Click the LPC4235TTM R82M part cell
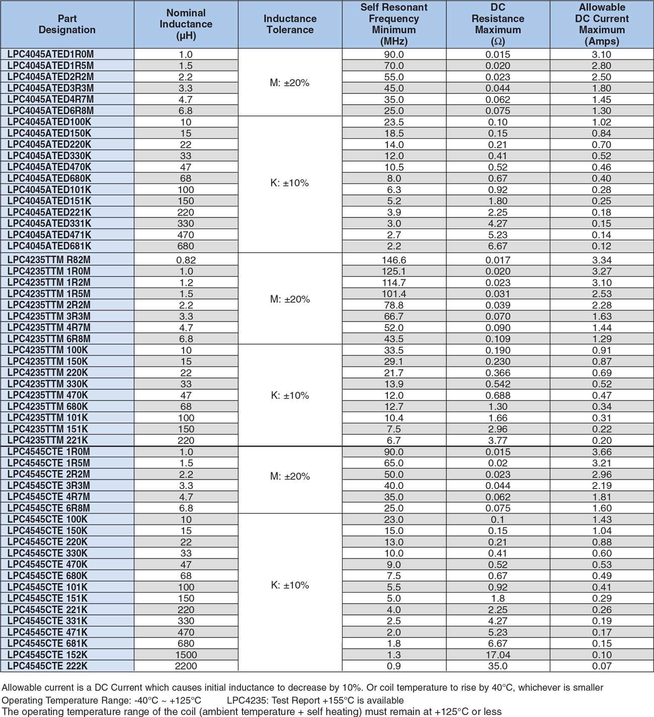 click(x=49, y=260)
